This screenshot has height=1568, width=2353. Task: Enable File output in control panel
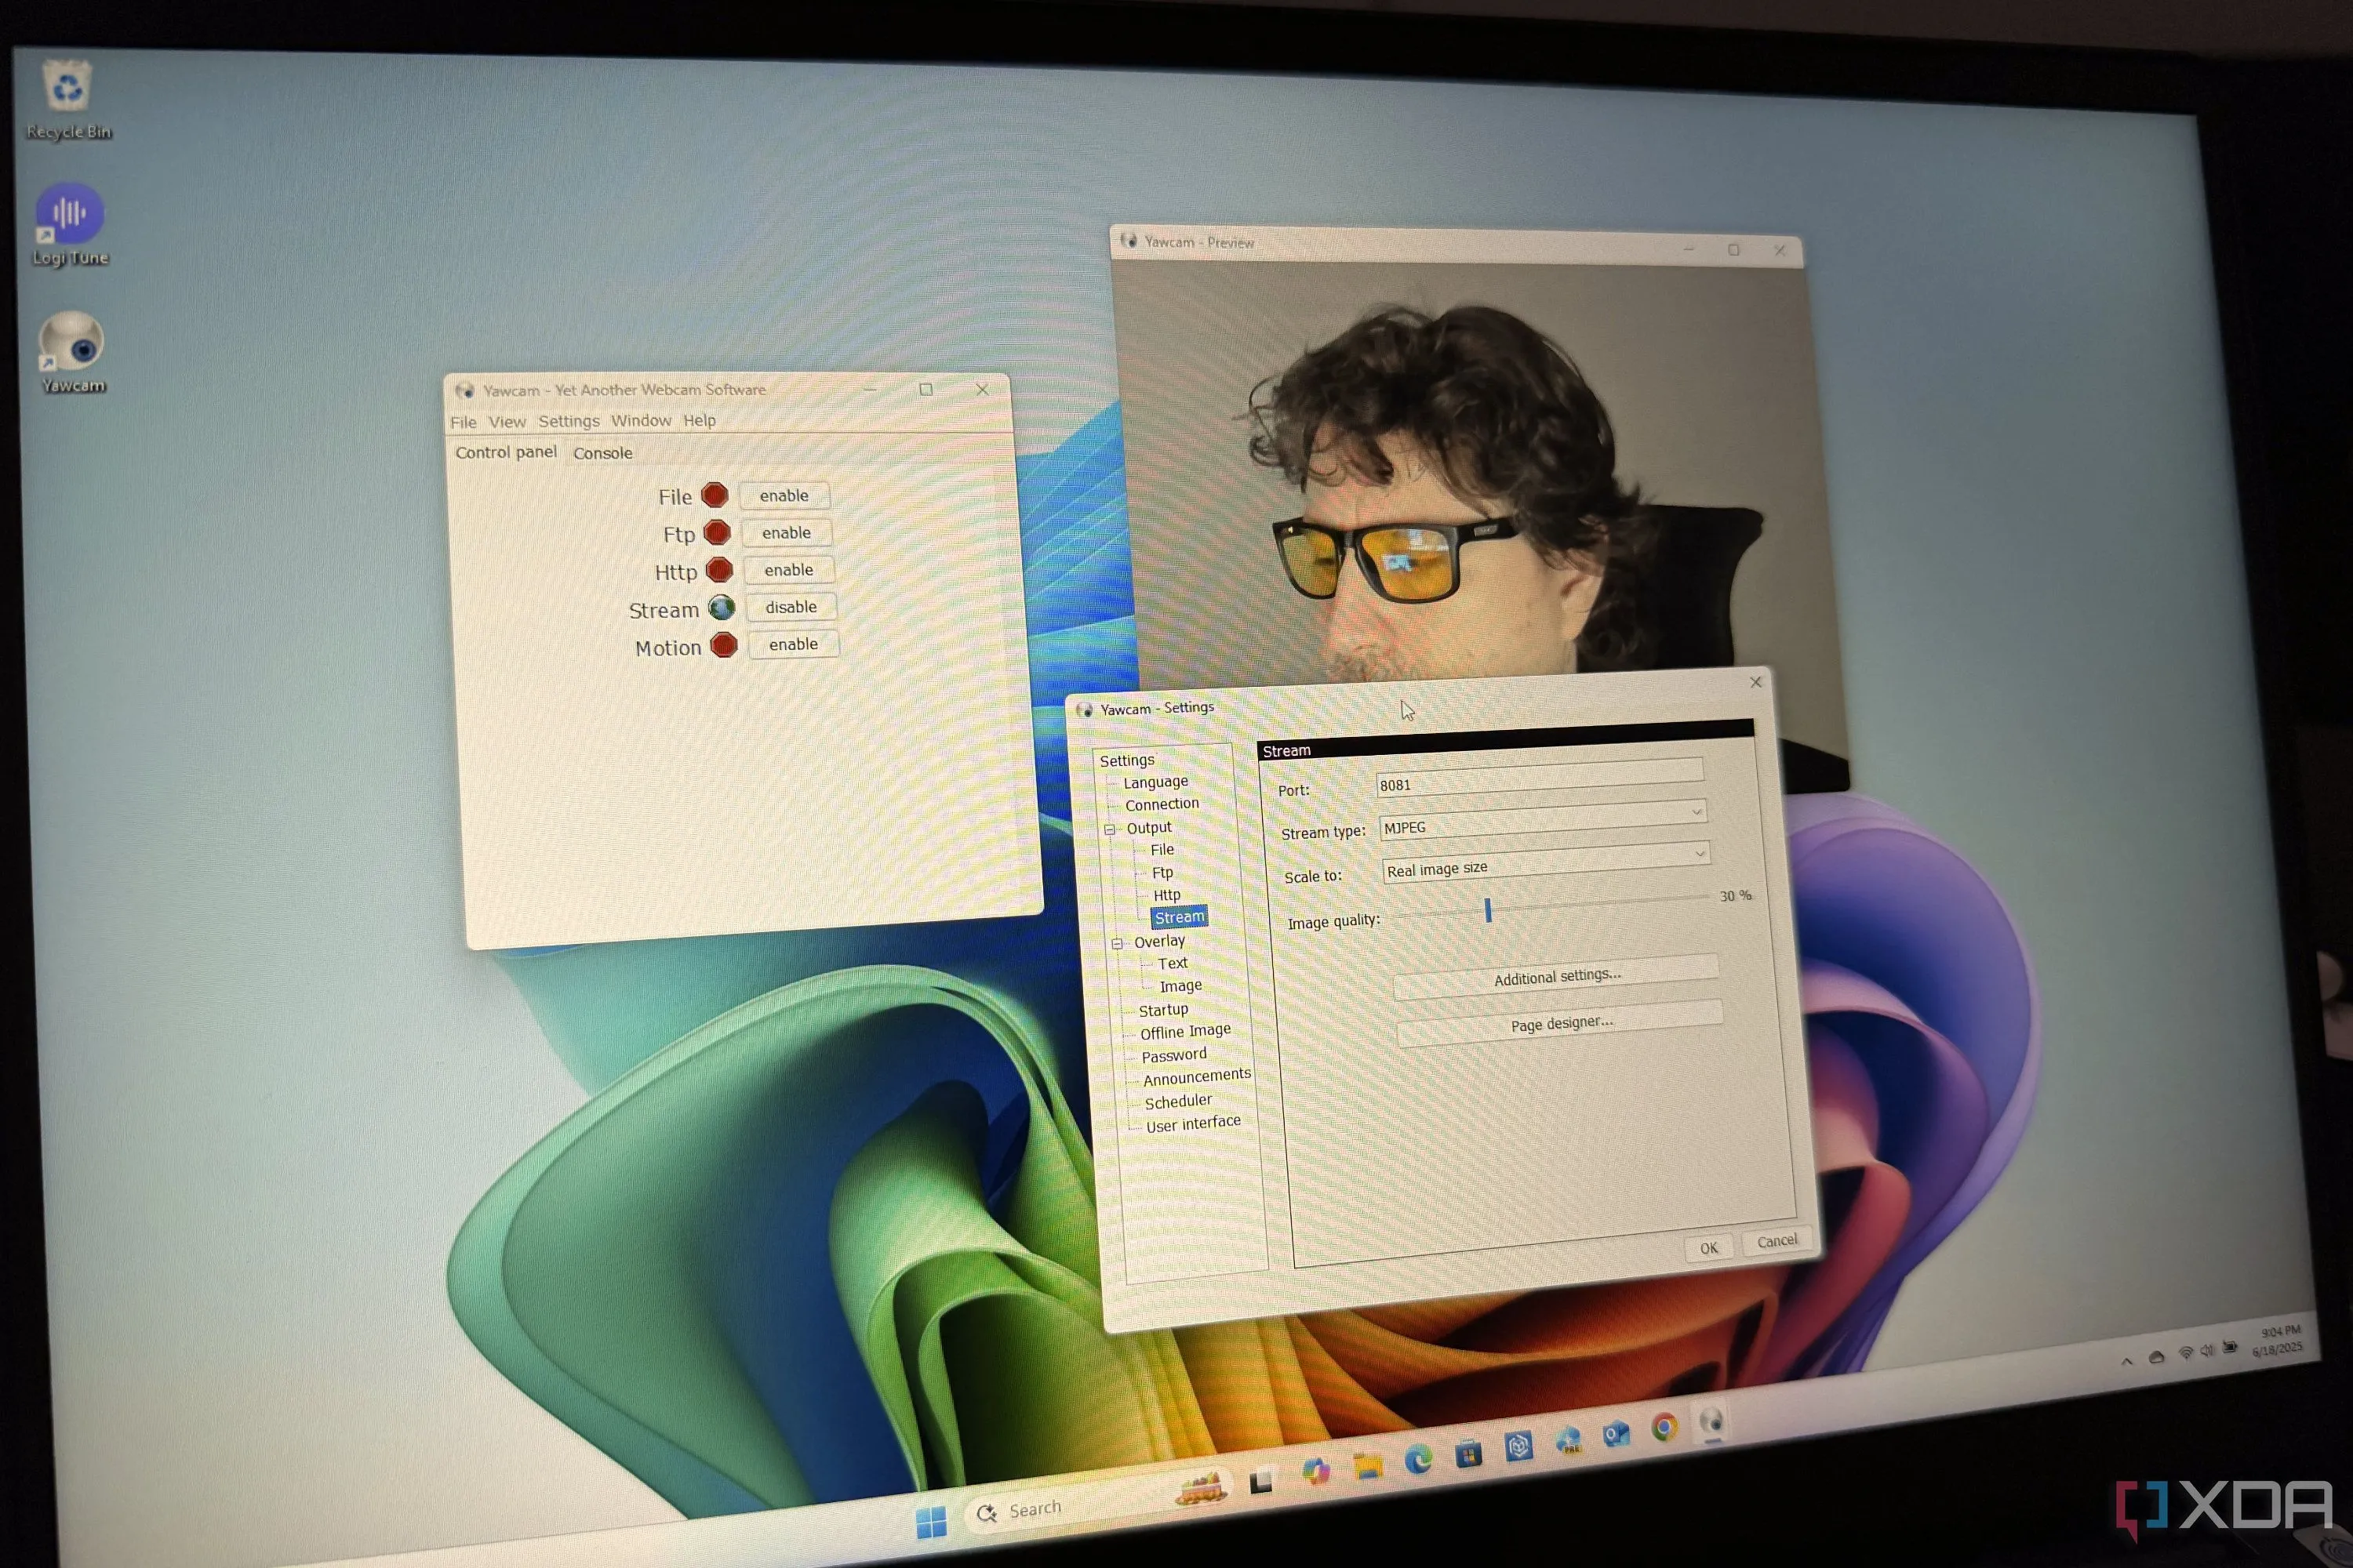coord(784,496)
